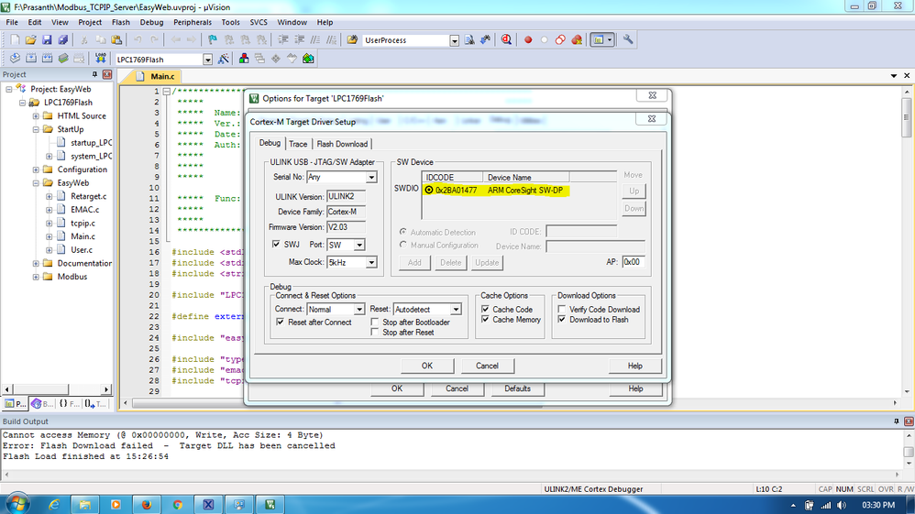Expand the Modbus folder
Viewport: 915px width, 514px height.
coord(36,277)
